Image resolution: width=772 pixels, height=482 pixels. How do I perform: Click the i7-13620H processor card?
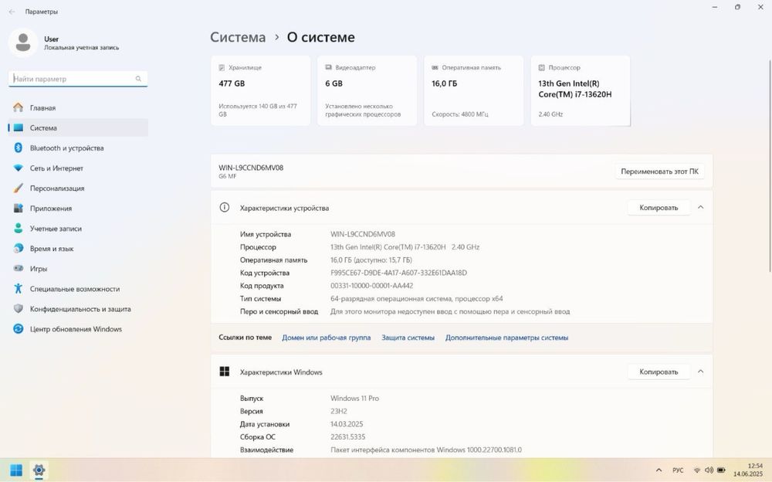(x=581, y=90)
